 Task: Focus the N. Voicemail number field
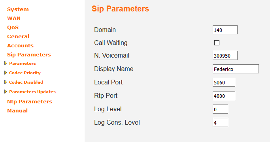tap(225, 55)
